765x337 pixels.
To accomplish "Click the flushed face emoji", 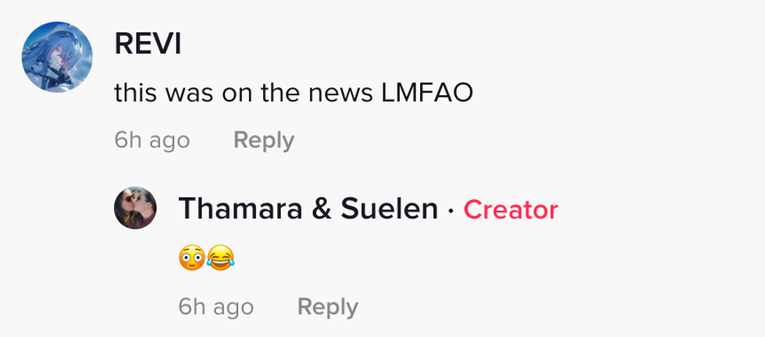I will coord(192,258).
